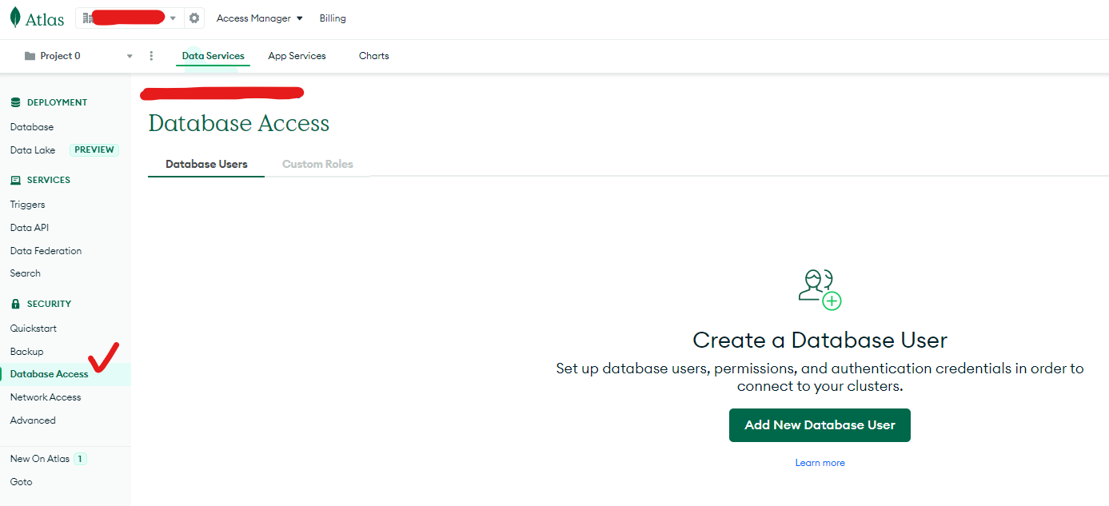Click the Create a Database User heading
1109x506 pixels.
coord(820,340)
